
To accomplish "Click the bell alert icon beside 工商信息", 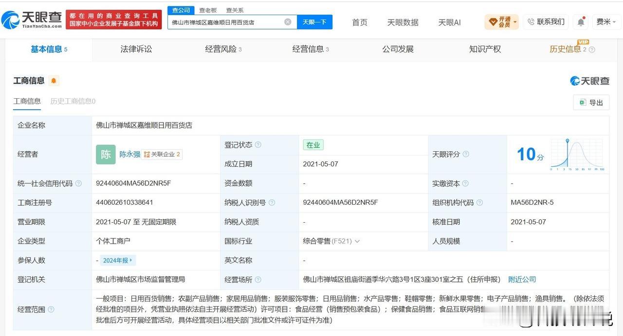I will (x=54, y=81).
